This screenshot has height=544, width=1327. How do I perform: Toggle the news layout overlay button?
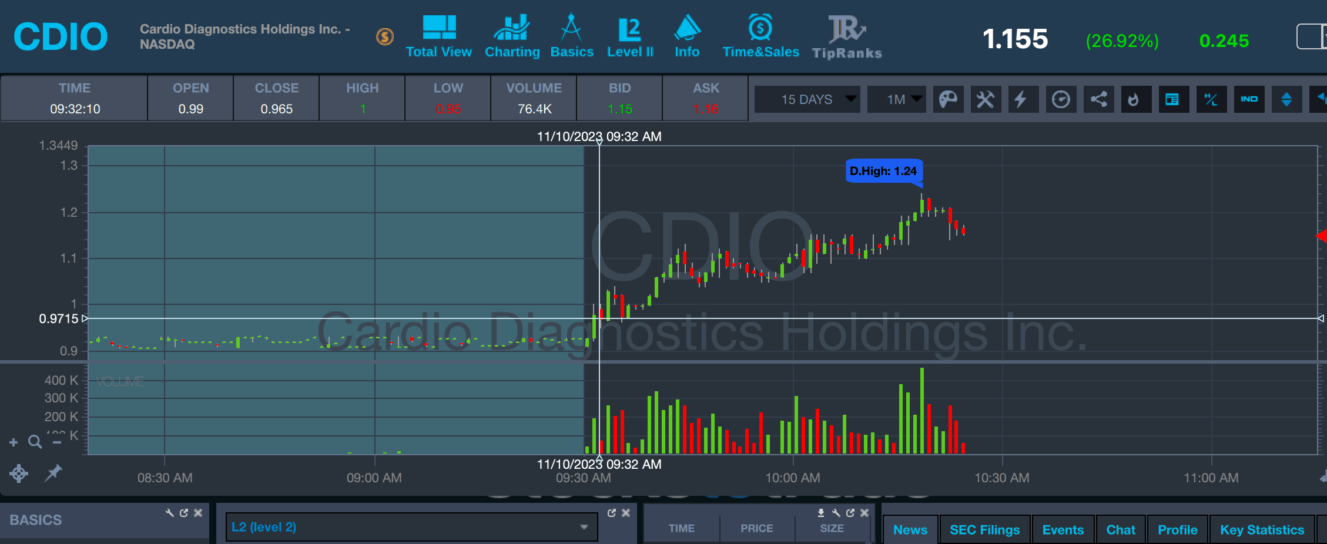(1174, 99)
